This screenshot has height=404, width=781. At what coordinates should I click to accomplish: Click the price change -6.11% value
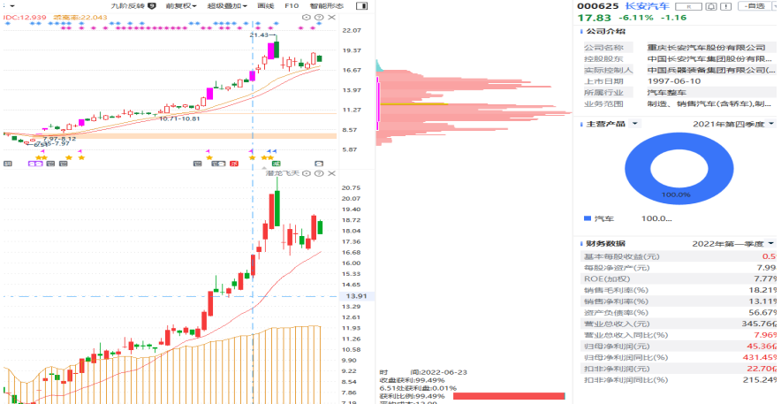tap(635, 18)
